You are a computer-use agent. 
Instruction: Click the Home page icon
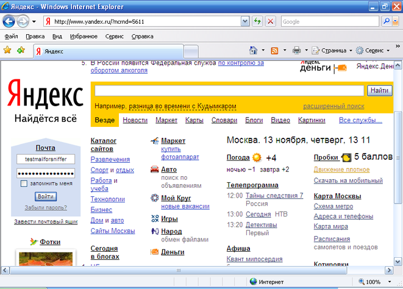pos(254,51)
